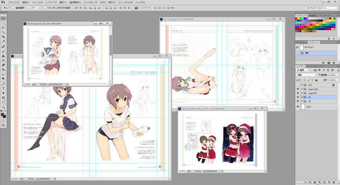Viewport: 340px width, 185px height.
Task: Hide the page left layer group
Action: [x=298, y=93]
